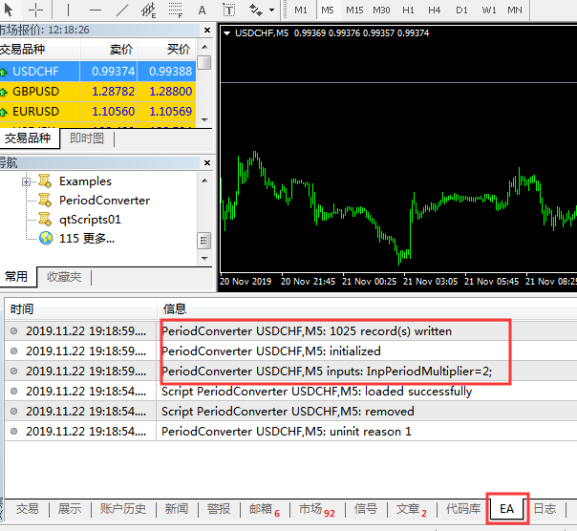Select log row 'InpPeriodMultiplier=2;'
The width and height of the screenshot is (577, 531).
tap(290, 371)
